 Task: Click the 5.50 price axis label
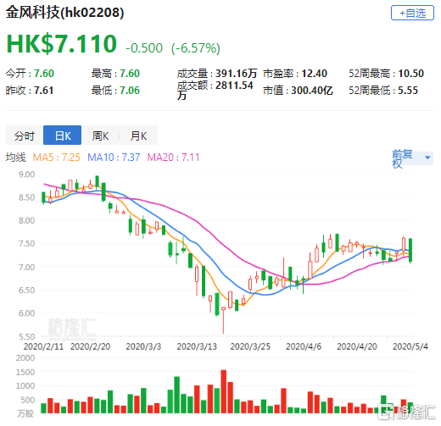(27, 336)
